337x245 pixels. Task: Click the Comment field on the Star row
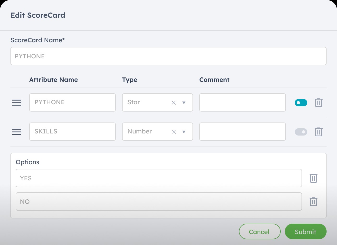[x=242, y=102]
